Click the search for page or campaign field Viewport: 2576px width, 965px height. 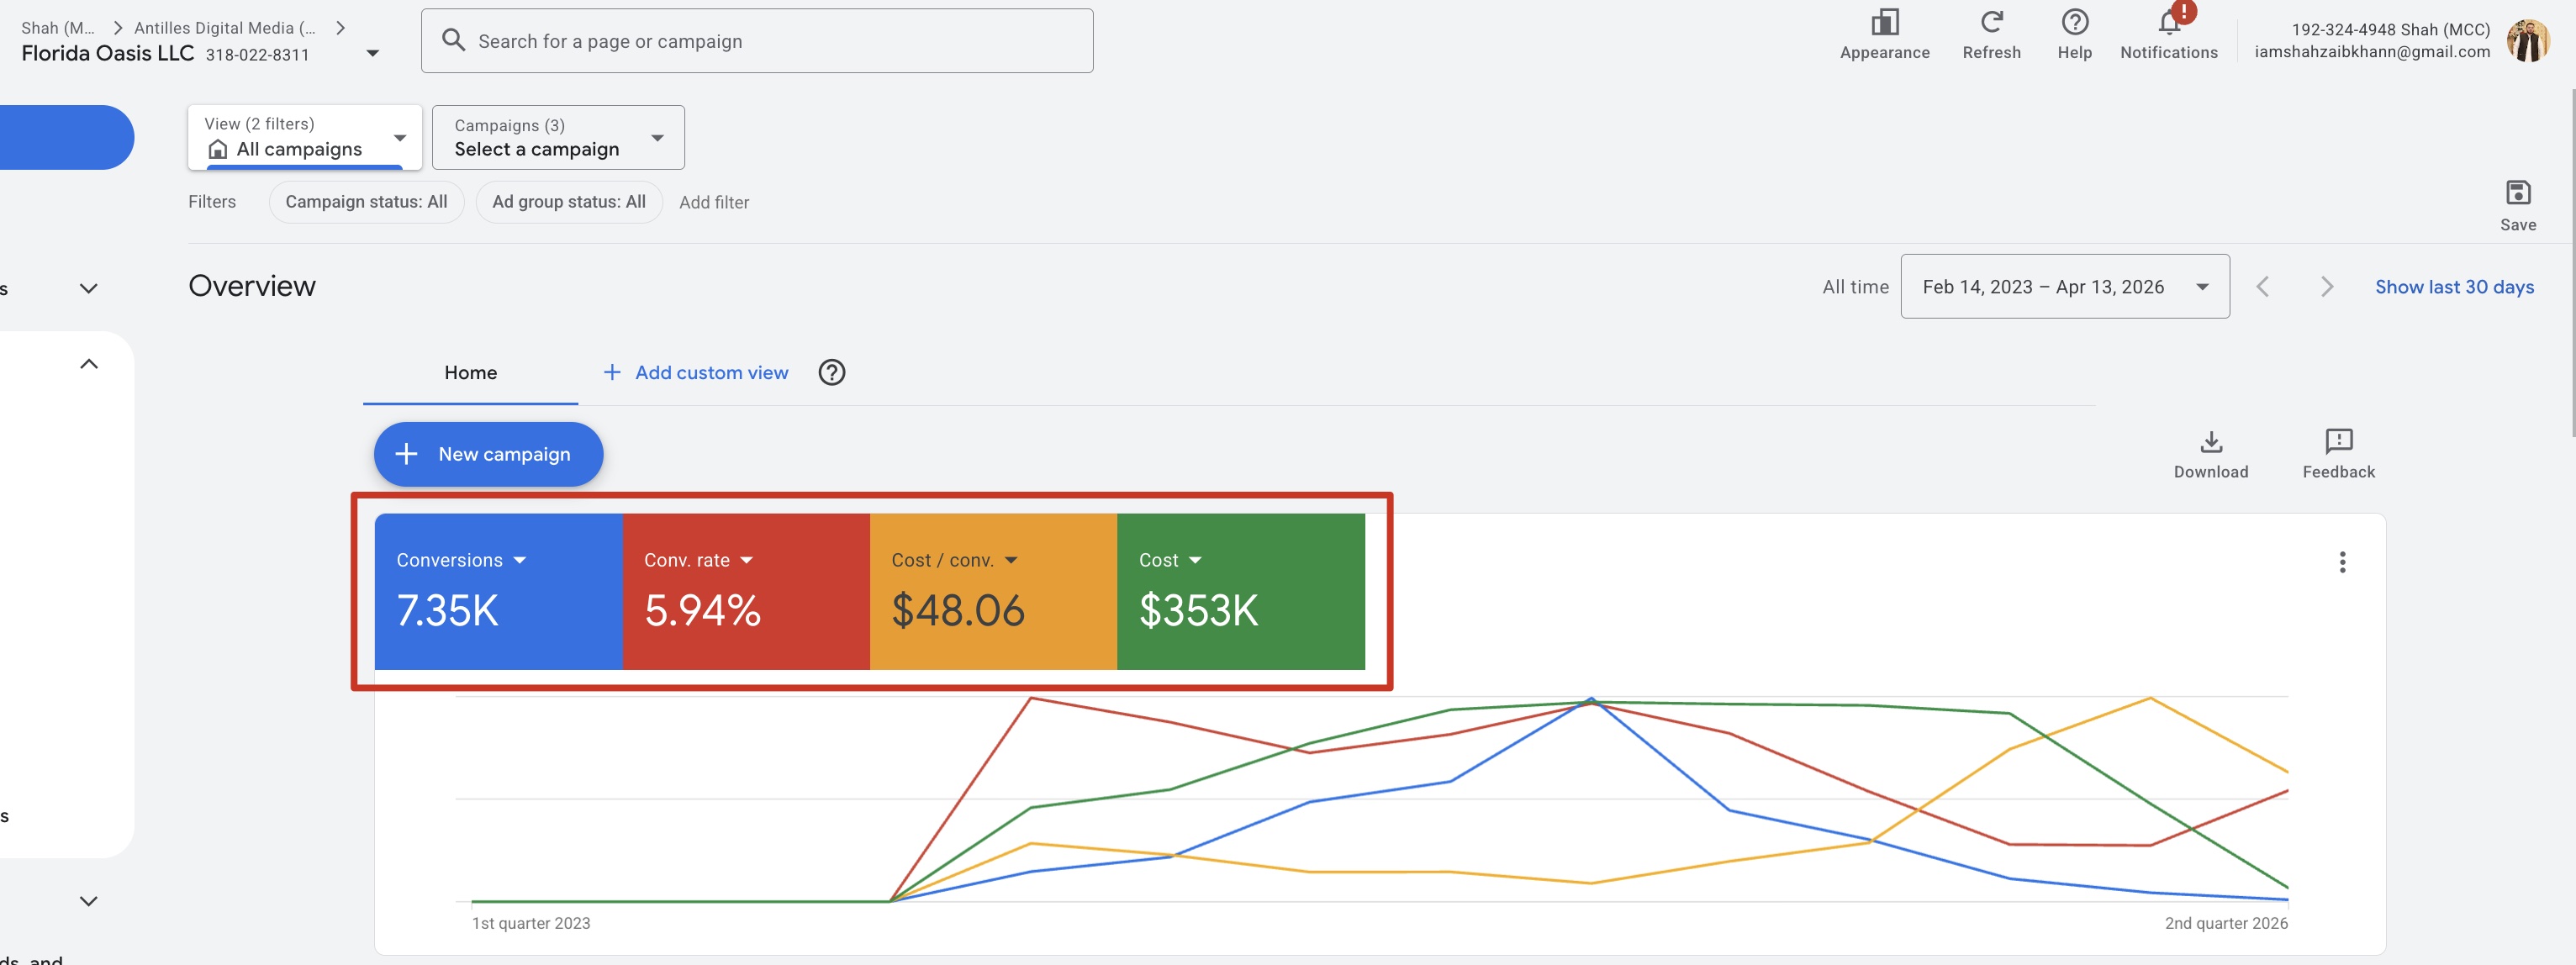coord(757,41)
